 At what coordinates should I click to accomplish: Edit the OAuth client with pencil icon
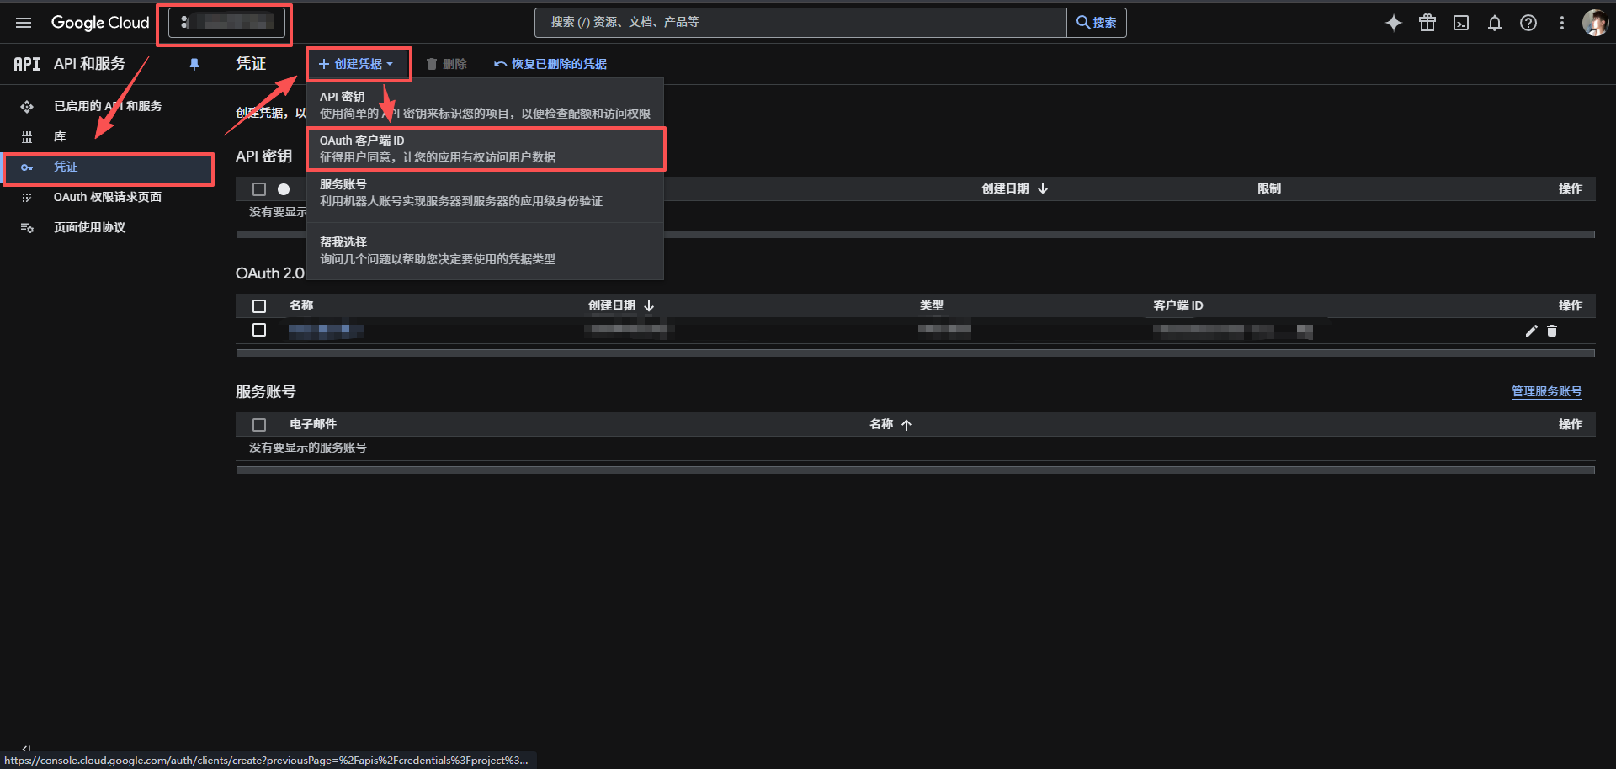point(1531,331)
